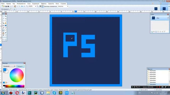The width and height of the screenshot is (170, 95).
Task: Select the Text tool
Action: [x=3, y=35]
